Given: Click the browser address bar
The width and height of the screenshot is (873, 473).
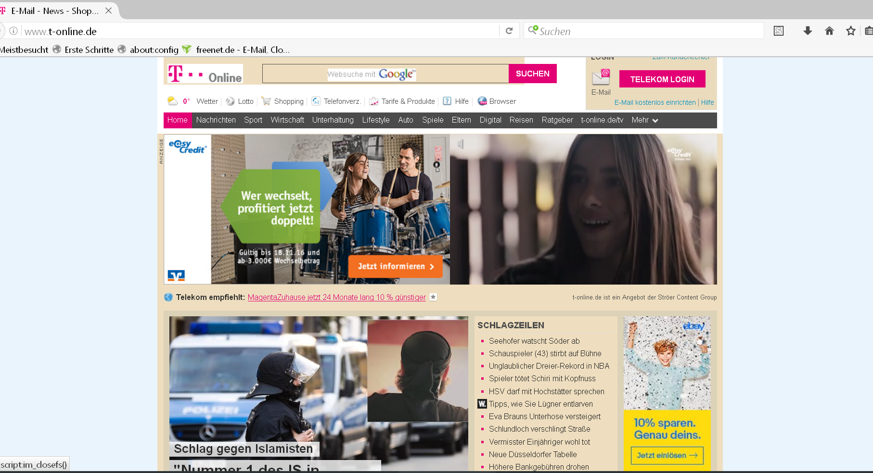Looking at the screenshot, I should point(260,31).
